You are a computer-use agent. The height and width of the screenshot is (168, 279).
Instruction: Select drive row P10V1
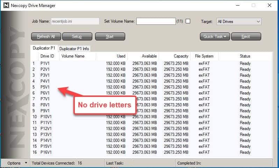tap(151, 117)
